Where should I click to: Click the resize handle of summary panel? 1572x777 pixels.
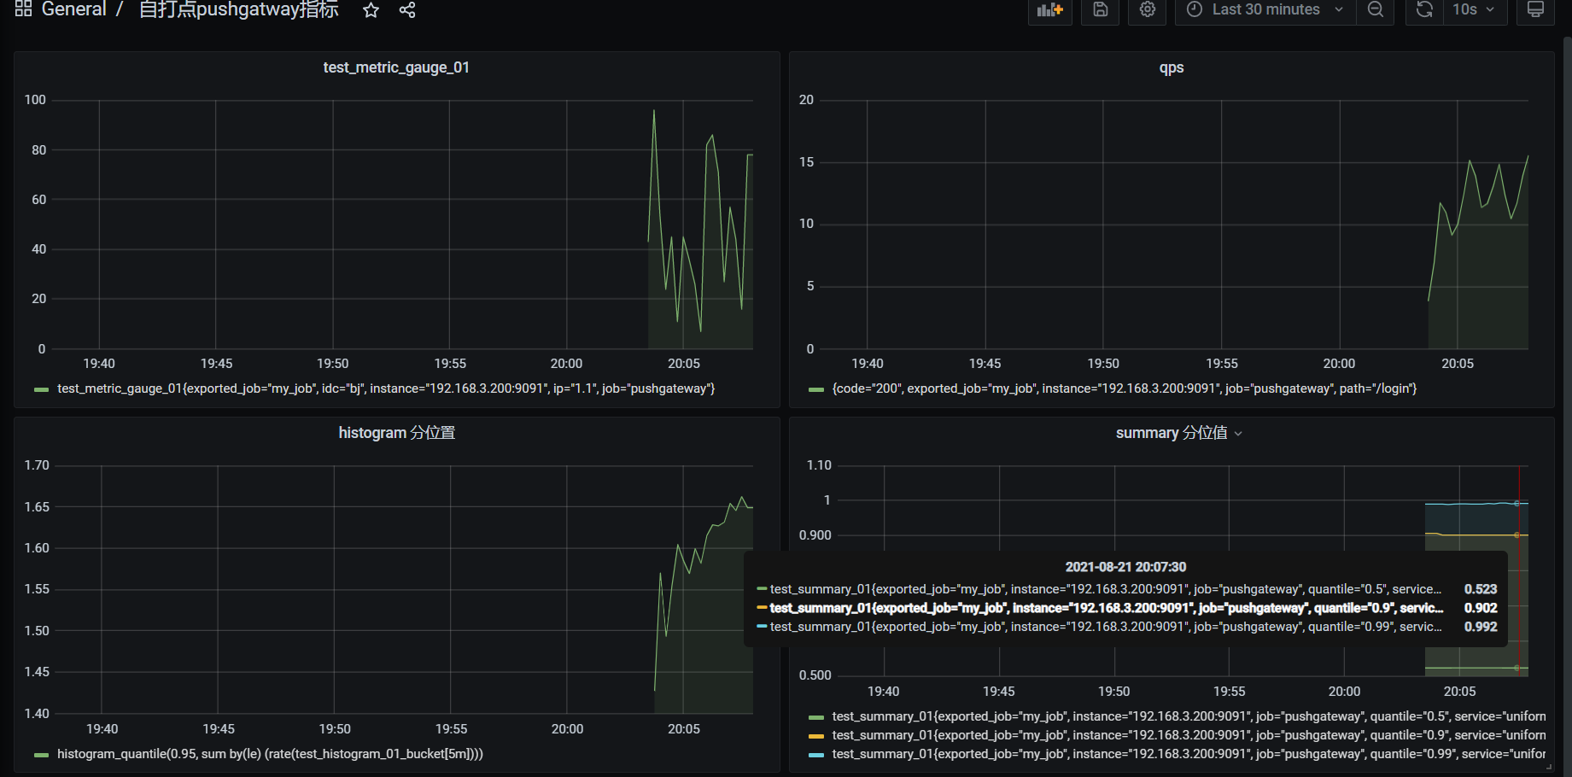(x=1549, y=767)
